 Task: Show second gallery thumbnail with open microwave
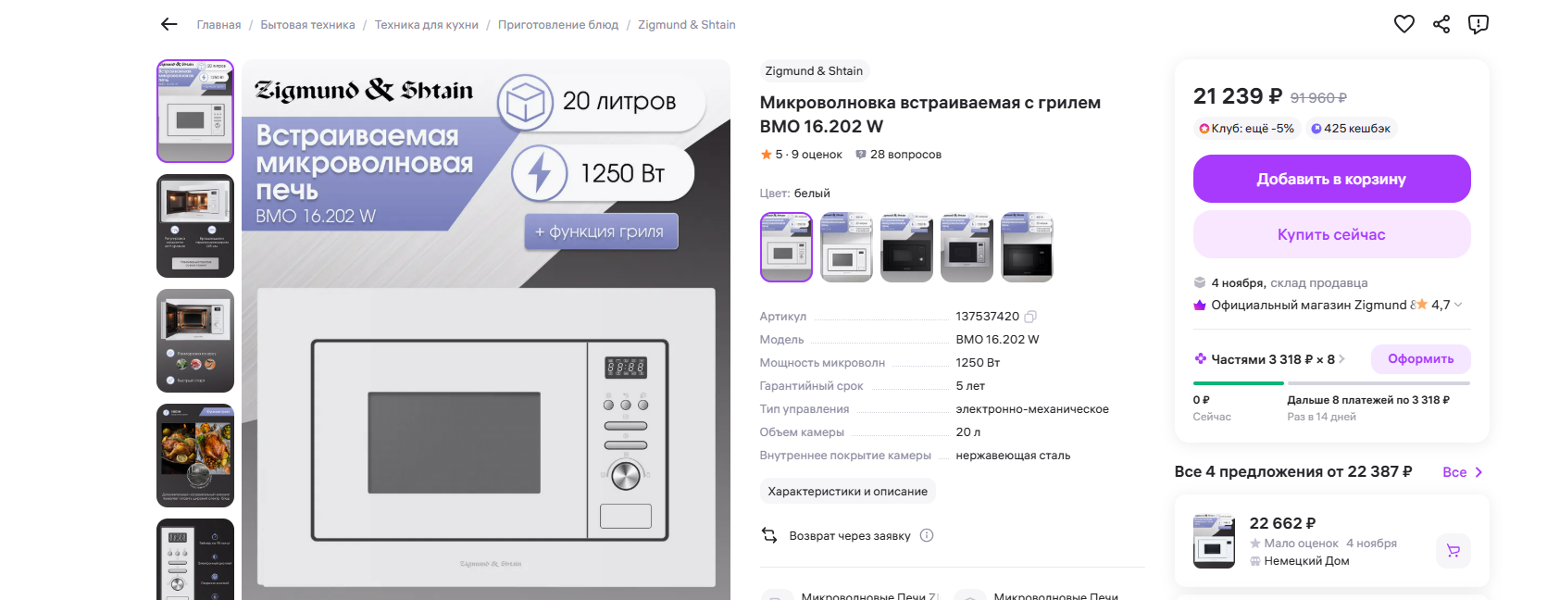tap(195, 226)
